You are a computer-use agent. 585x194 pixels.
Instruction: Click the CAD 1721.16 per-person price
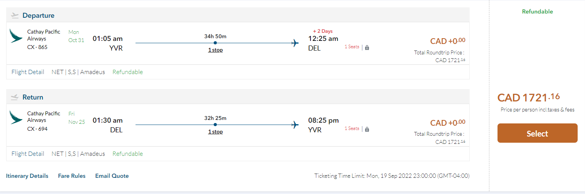[528, 98]
